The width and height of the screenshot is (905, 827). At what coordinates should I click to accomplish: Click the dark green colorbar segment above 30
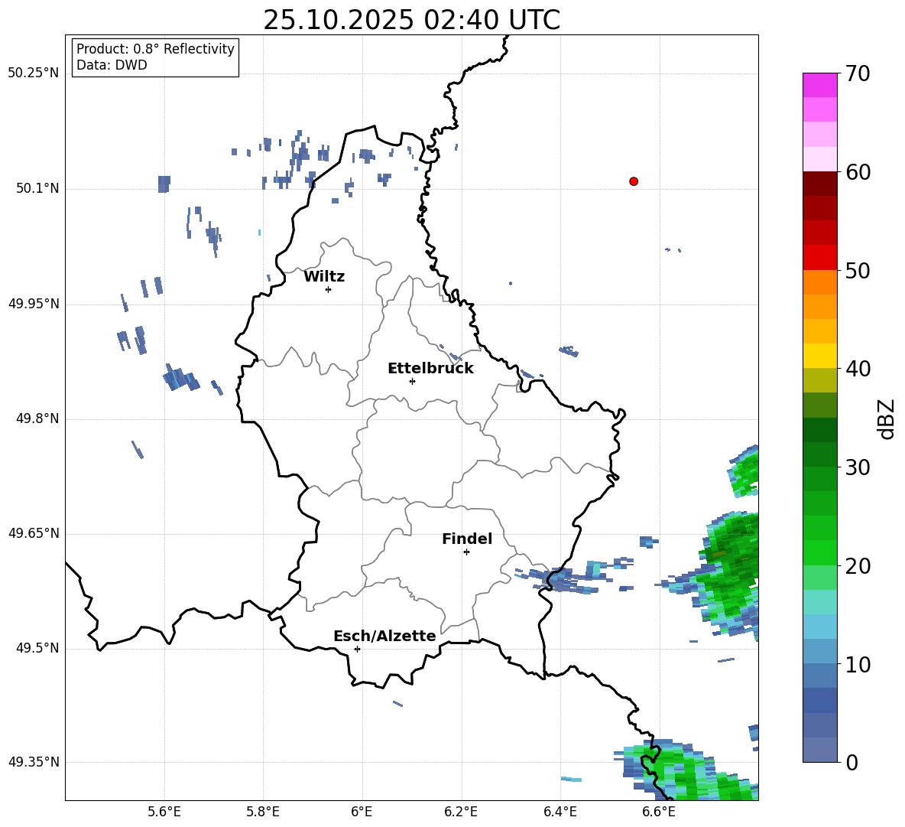pyautogui.click(x=819, y=454)
